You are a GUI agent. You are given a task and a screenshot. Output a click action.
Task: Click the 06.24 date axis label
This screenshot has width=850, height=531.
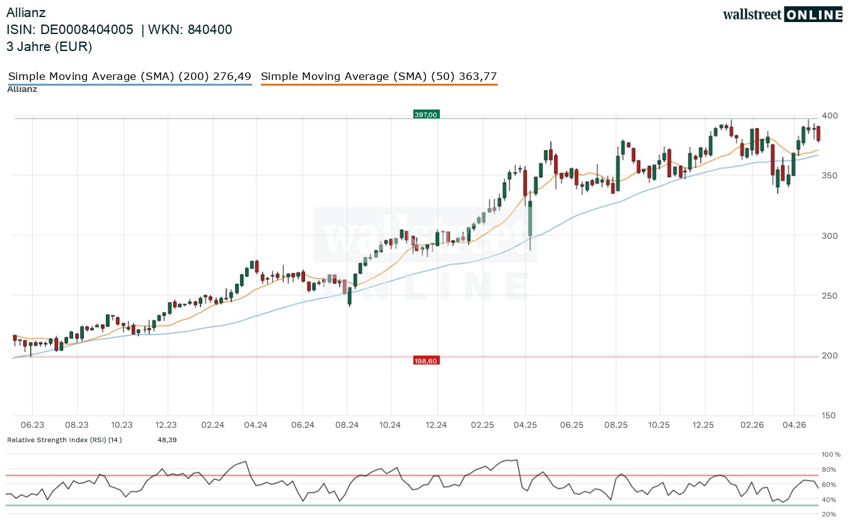302,425
